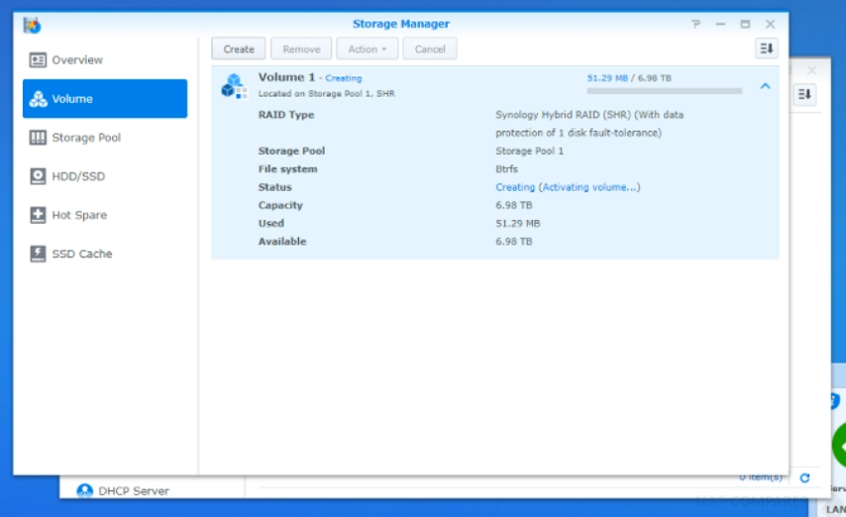Click the refresh icon in the background window
The height and width of the screenshot is (517, 846).
tap(804, 478)
